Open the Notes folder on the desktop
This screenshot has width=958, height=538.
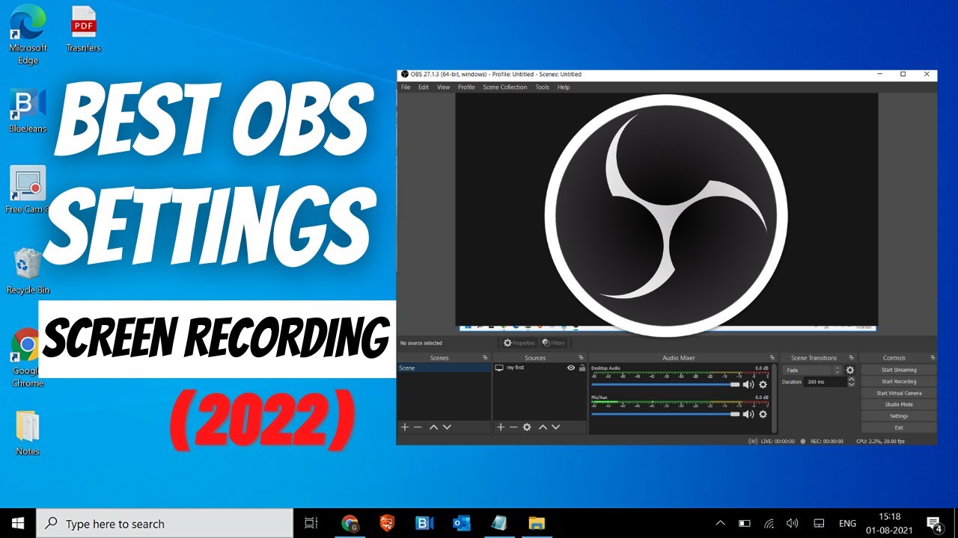[28, 432]
